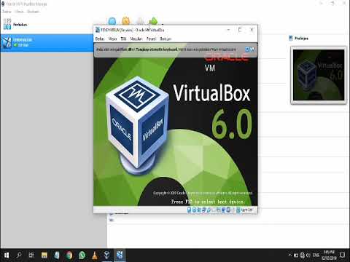Open Windows taskbar search
The height and width of the screenshot is (262, 350).
click(x=19, y=255)
